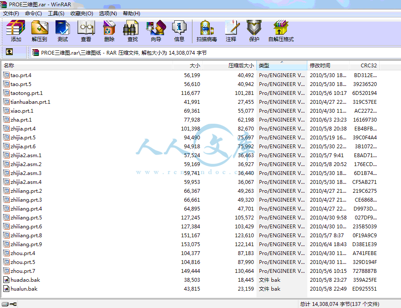
Task: Select file zhijia.prt.5
Action: (x=23, y=138)
